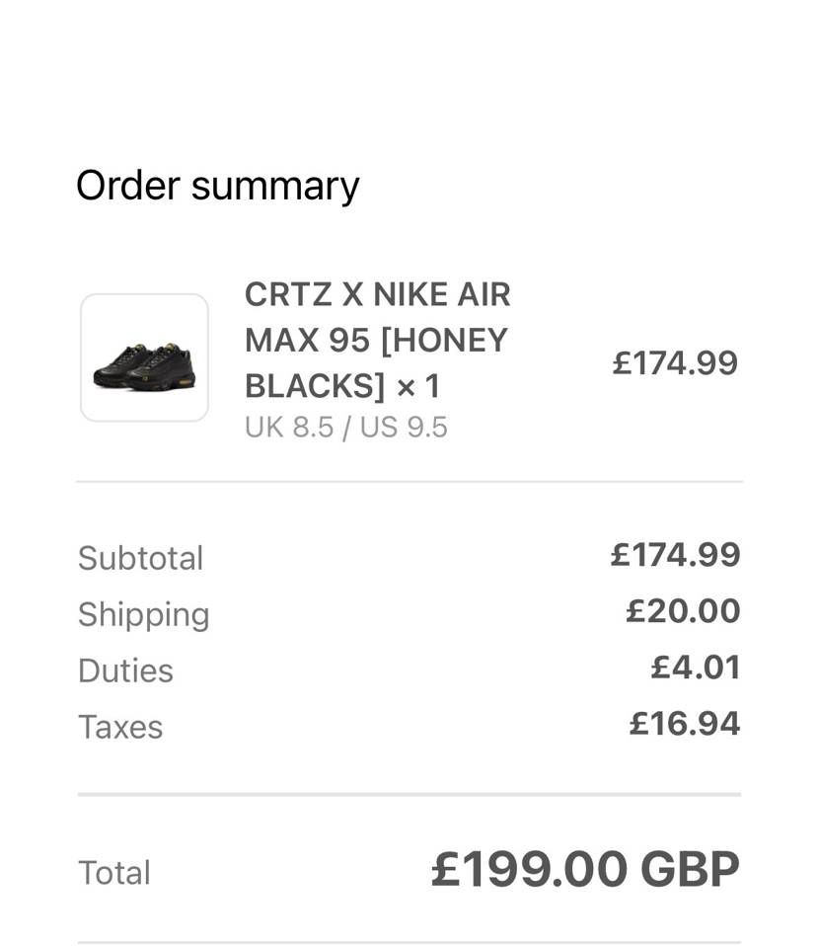Select the £16.94 taxes amount

685,723
